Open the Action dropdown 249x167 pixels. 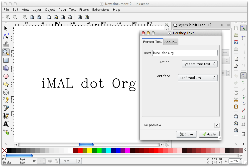coord(199,64)
